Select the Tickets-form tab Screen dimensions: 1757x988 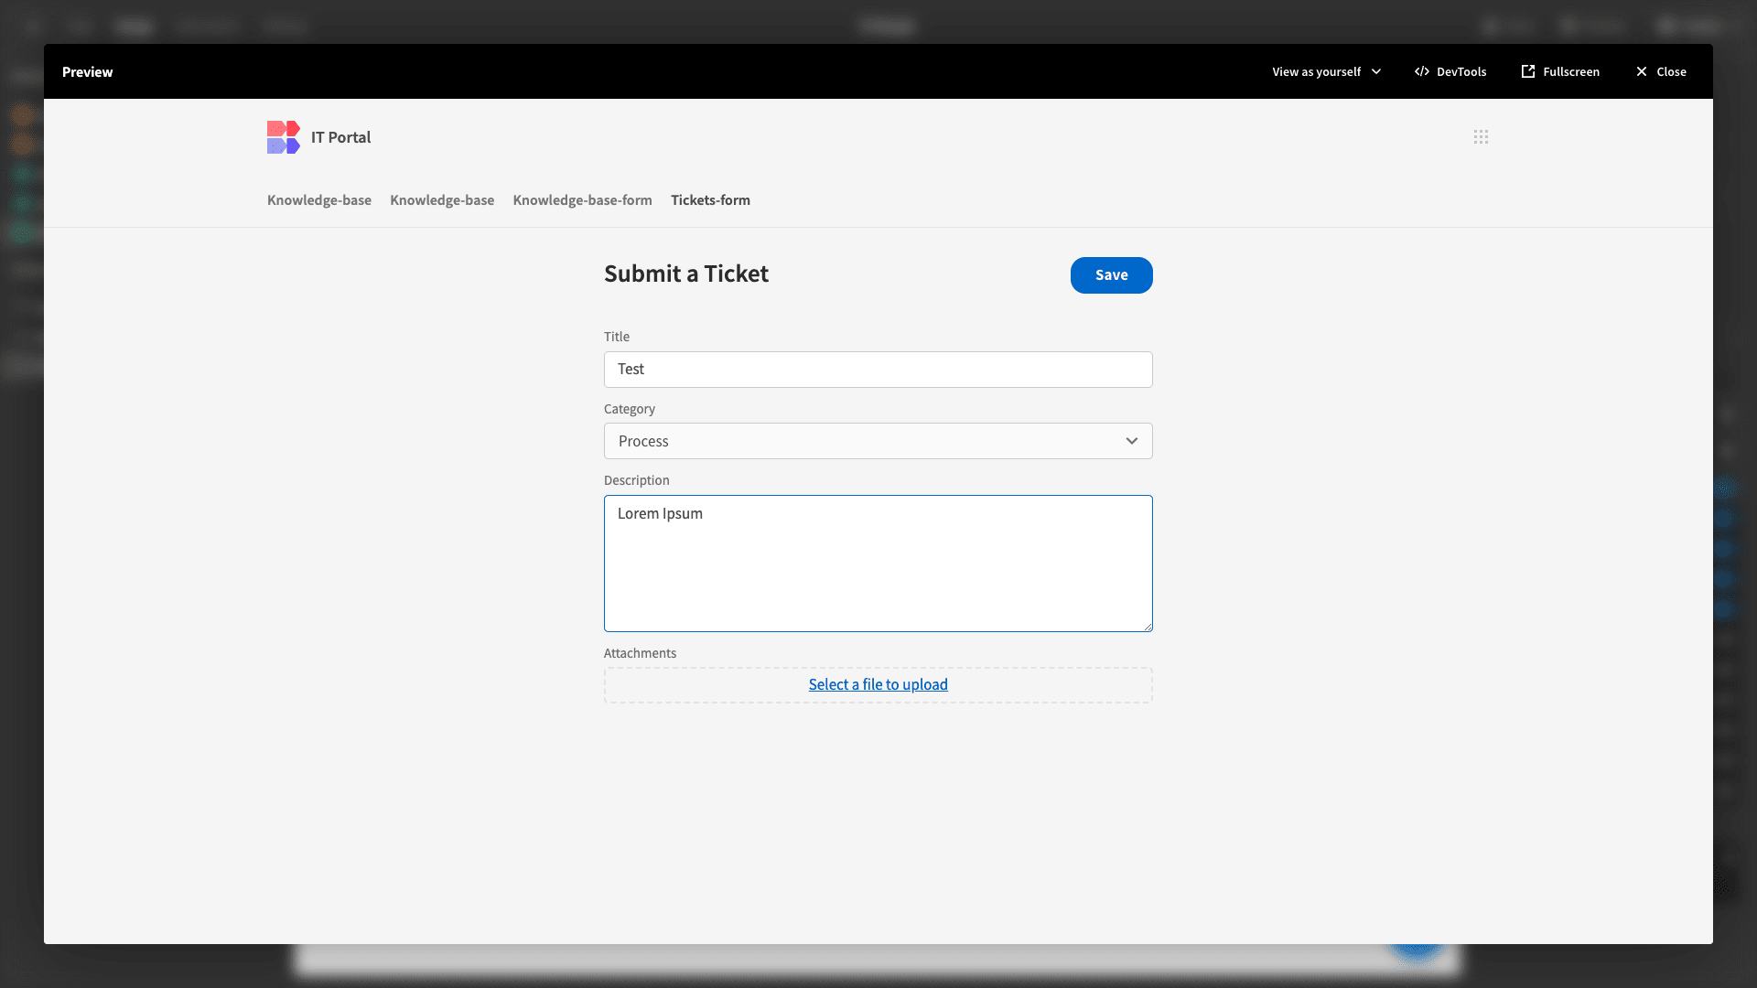pos(710,200)
